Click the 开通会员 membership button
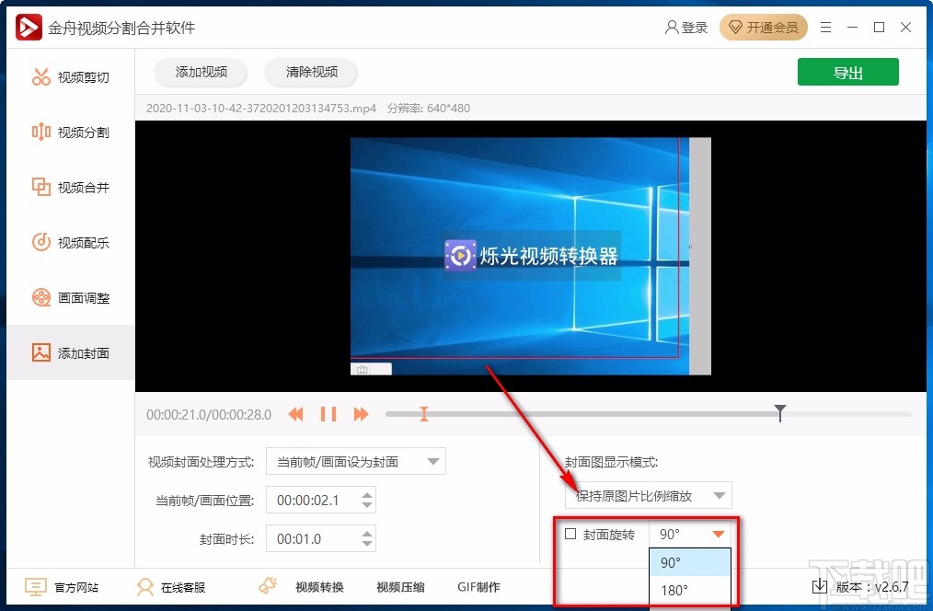 tap(764, 28)
